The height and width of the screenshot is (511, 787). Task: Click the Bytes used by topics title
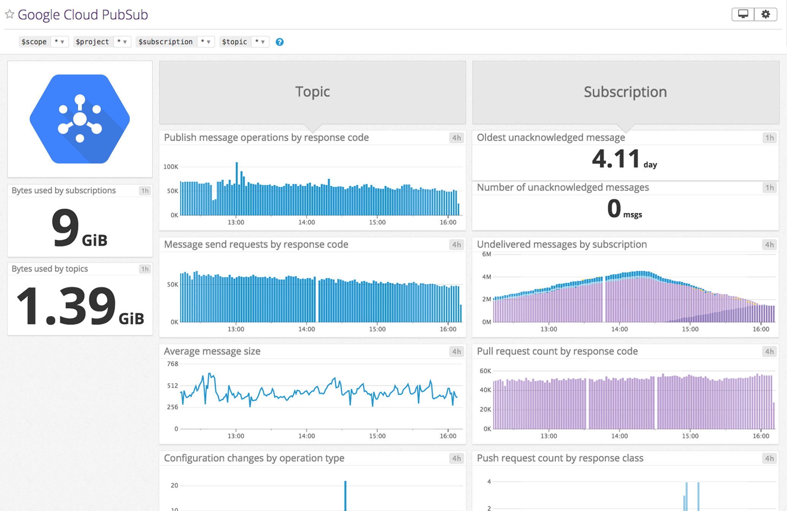pos(49,269)
